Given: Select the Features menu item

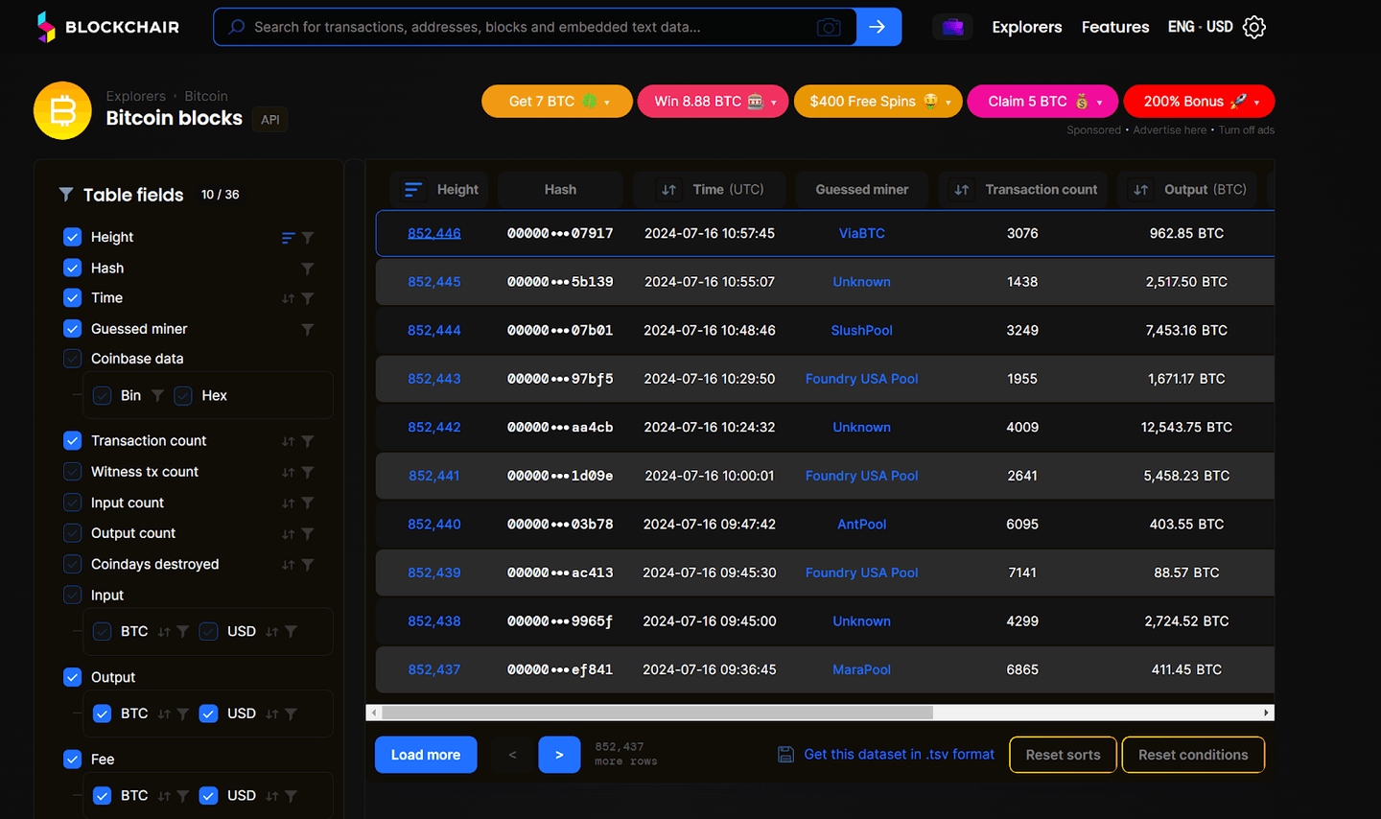Looking at the screenshot, I should coord(1114,27).
